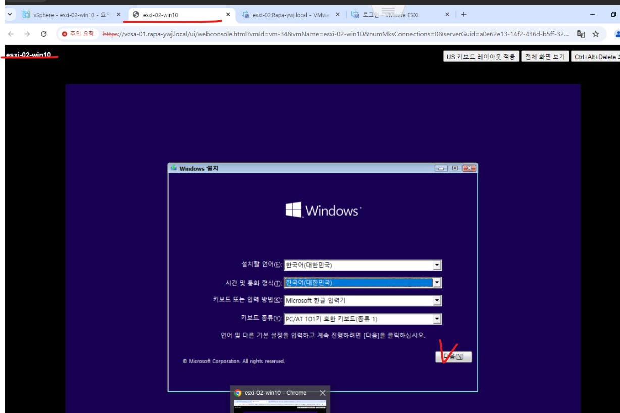Close the vSphere esxi-02-win10 tab

coord(119,15)
